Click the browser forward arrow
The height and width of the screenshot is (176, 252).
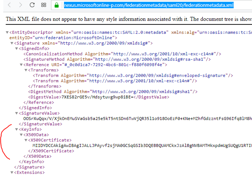click(x=21, y=5)
